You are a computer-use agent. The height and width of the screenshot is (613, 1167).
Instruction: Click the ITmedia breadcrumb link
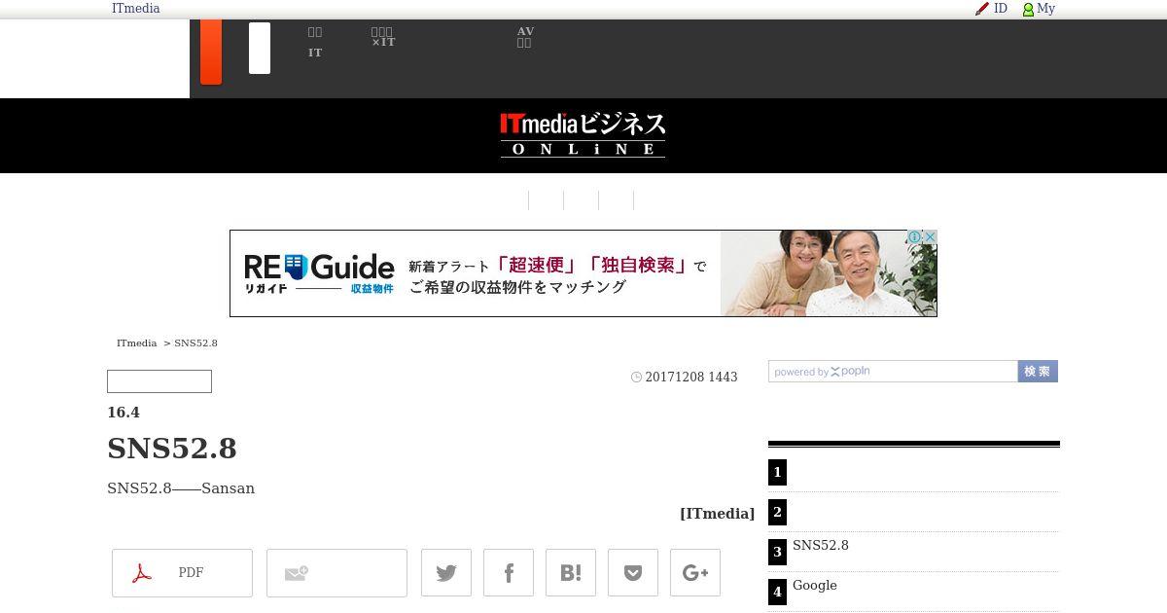(x=136, y=343)
